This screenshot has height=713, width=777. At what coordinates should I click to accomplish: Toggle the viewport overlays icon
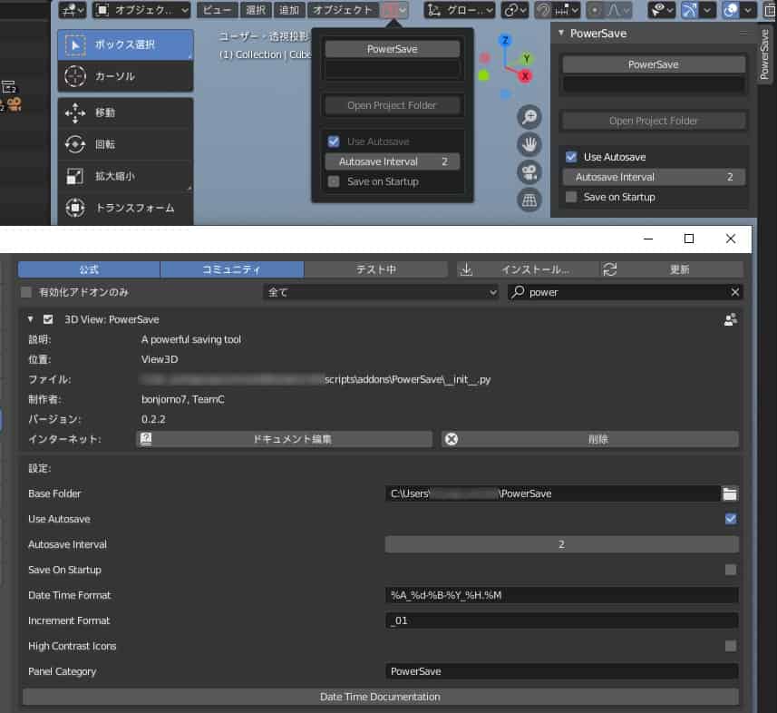pos(731,10)
